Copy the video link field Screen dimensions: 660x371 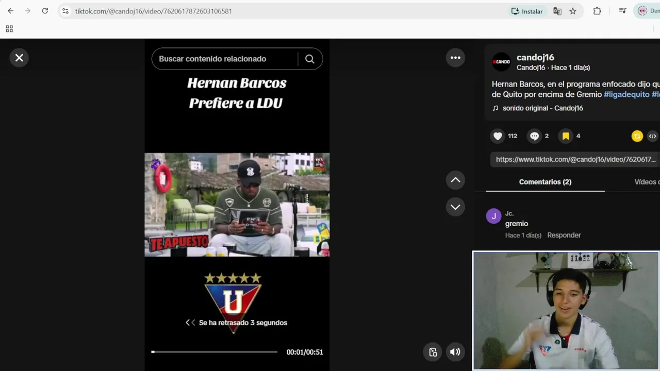(575, 159)
